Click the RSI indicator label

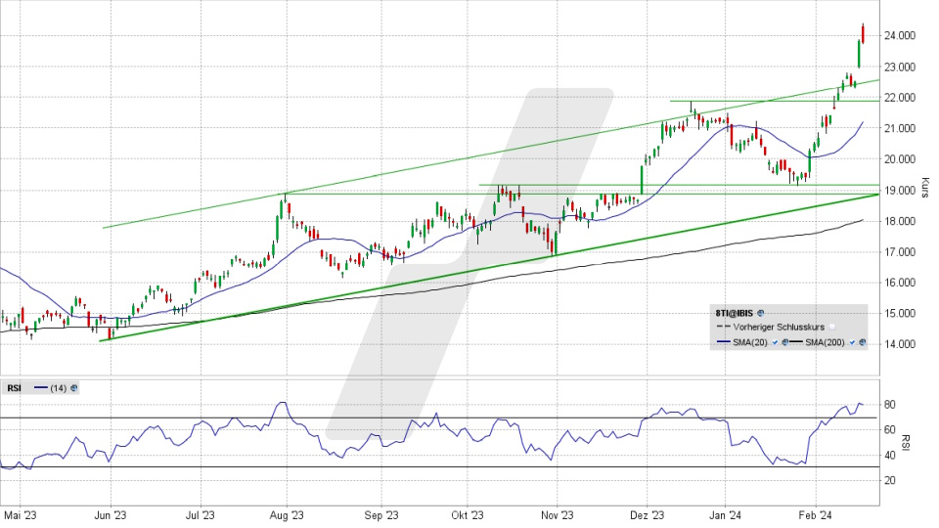coord(14,388)
